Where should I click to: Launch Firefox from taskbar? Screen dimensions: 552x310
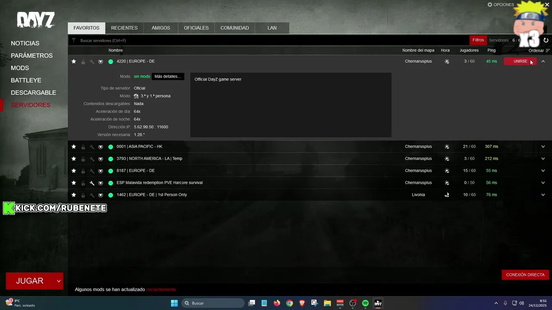point(276,303)
